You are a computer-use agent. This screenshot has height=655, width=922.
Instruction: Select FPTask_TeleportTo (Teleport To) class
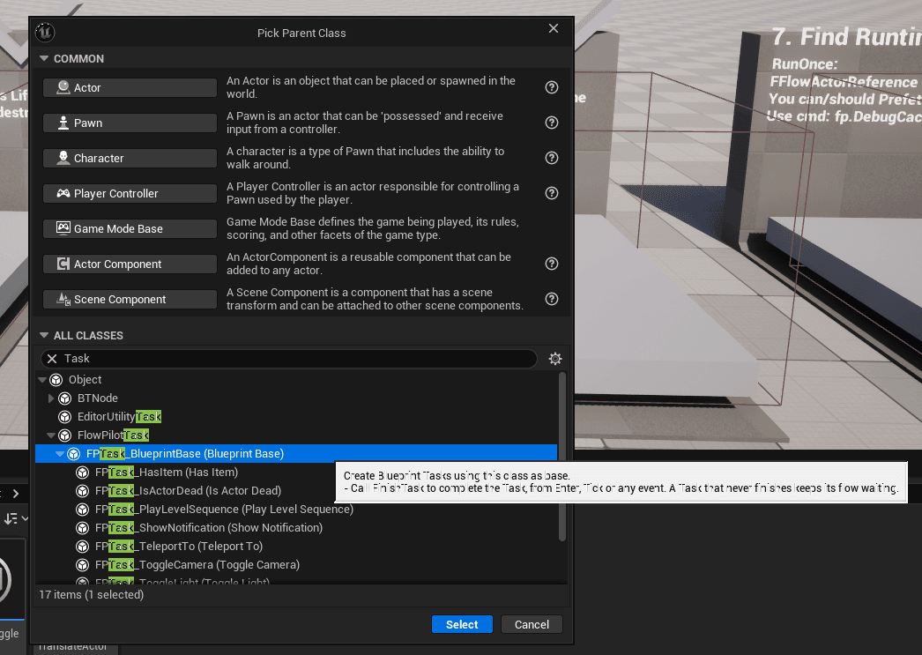[179, 547]
